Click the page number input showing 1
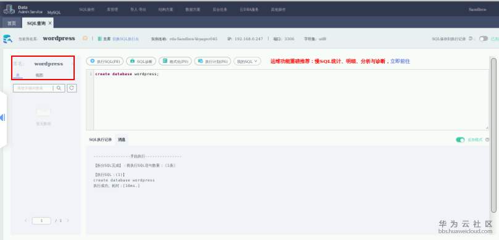499x240 pixels. [41, 221]
